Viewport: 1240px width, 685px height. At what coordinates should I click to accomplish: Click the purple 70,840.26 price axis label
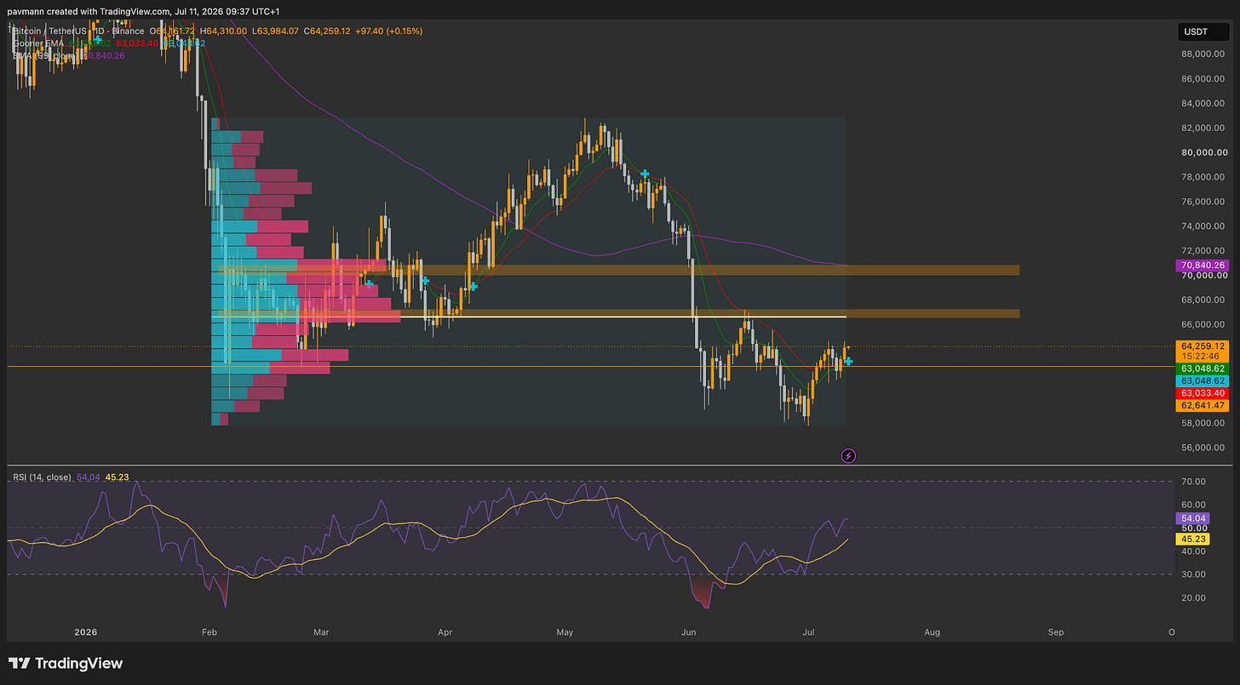click(1201, 265)
